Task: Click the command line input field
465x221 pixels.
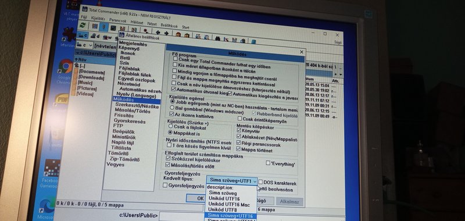Action: (x=181, y=216)
